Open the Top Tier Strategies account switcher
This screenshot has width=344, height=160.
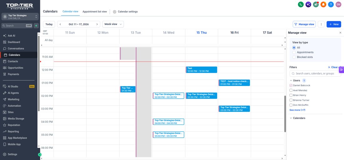(20, 17)
